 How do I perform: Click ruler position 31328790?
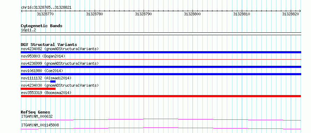tap(144, 14)
